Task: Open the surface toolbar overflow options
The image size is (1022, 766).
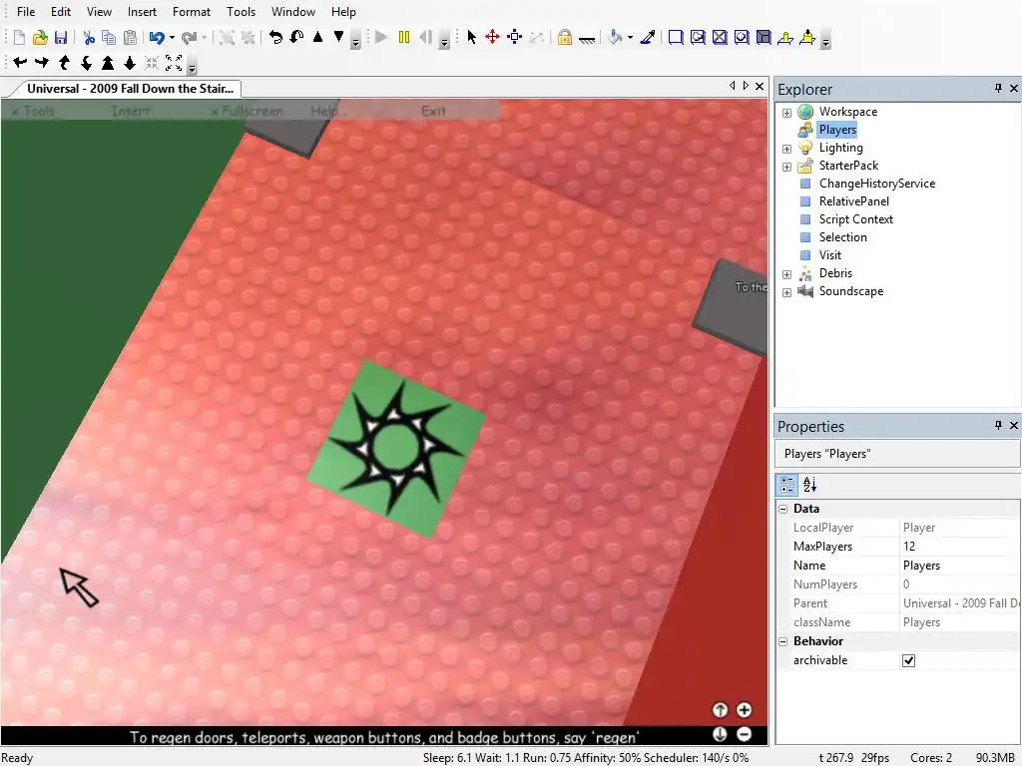Action: pos(825,42)
